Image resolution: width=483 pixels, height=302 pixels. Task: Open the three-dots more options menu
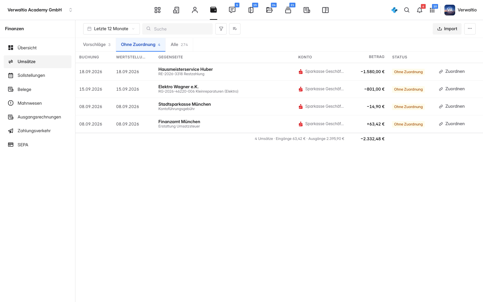click(470, 29)
